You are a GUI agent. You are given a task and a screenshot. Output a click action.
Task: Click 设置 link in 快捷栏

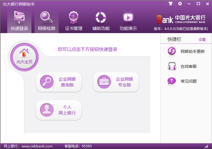[202, 40]
